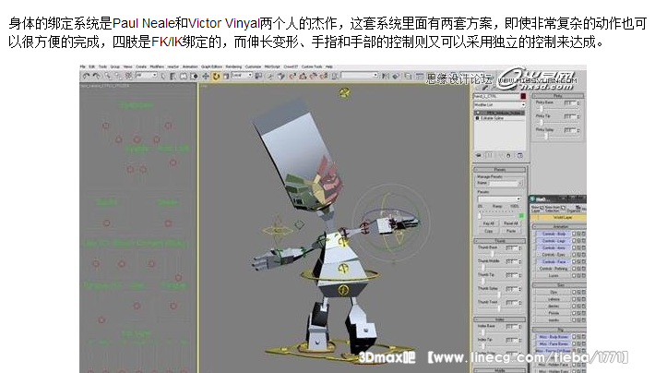The image size is (655, 373).
Task: Open the Animation menu
Action: pos(190,66)
